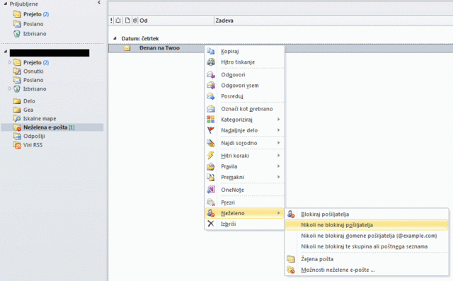Click the Kategoriziraj colored squares icon
Screen dimensions: 453x281
click(211, 120)
